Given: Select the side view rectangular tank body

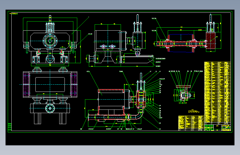Looking at the screenshot, I should pos(108,41).
